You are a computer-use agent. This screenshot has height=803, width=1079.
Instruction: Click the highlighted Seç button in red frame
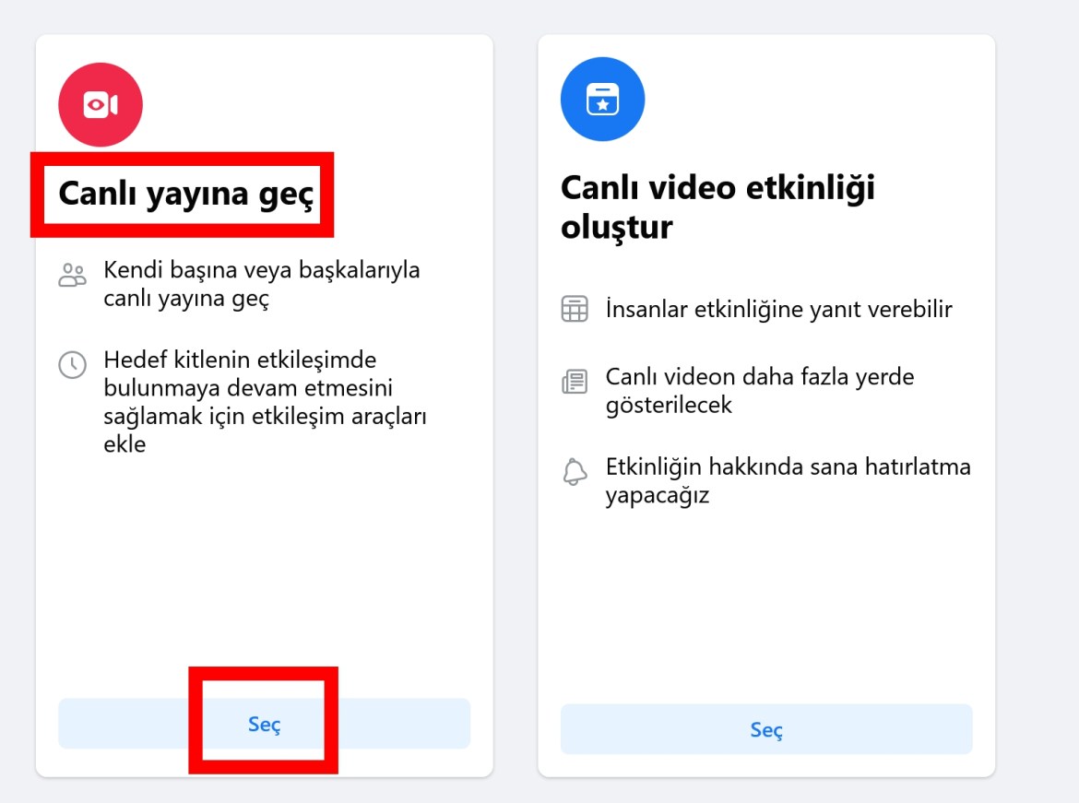click(x=264, y=725)
